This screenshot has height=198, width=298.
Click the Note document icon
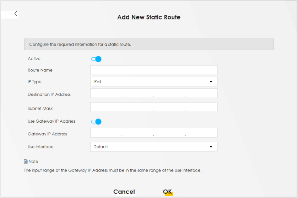click(26, 162)
